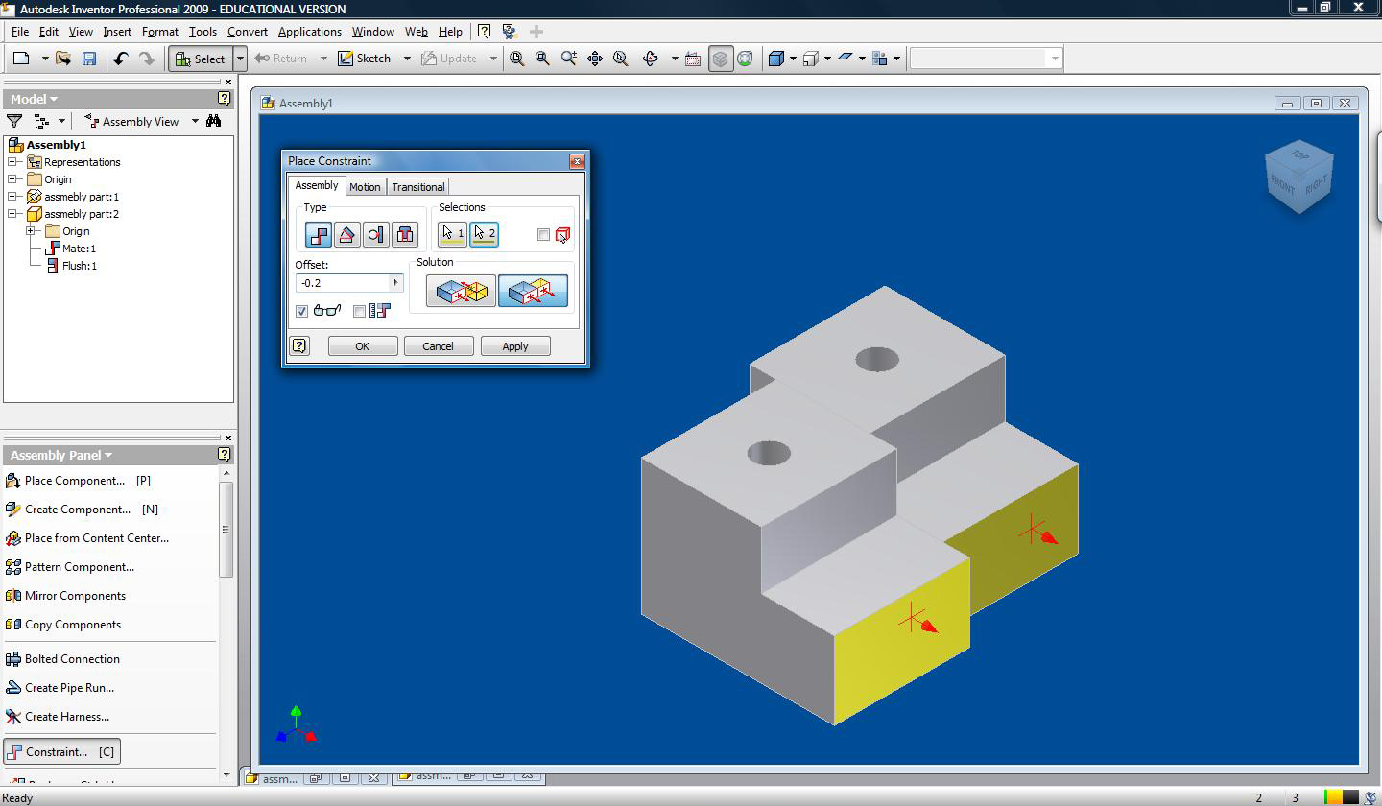Pick the Tangent constraint type icon

pos(375,234)
